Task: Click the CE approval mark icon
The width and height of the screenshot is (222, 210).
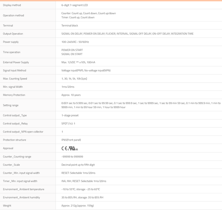Action: point(64,148)
